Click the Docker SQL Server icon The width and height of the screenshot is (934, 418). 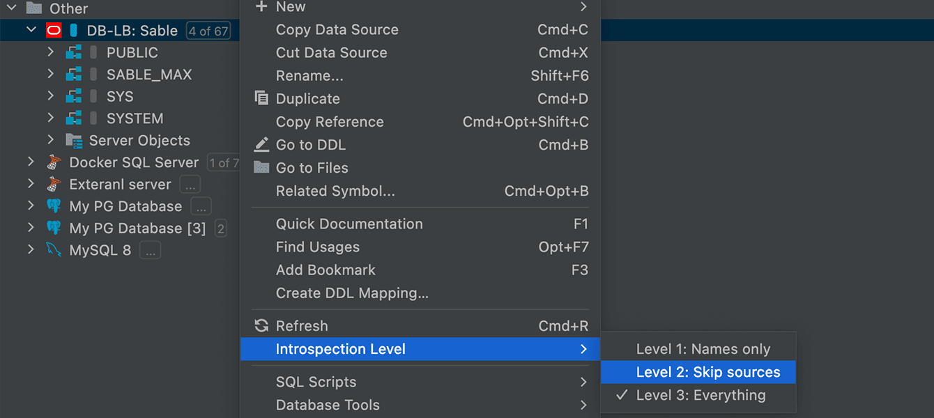point(54,163)
